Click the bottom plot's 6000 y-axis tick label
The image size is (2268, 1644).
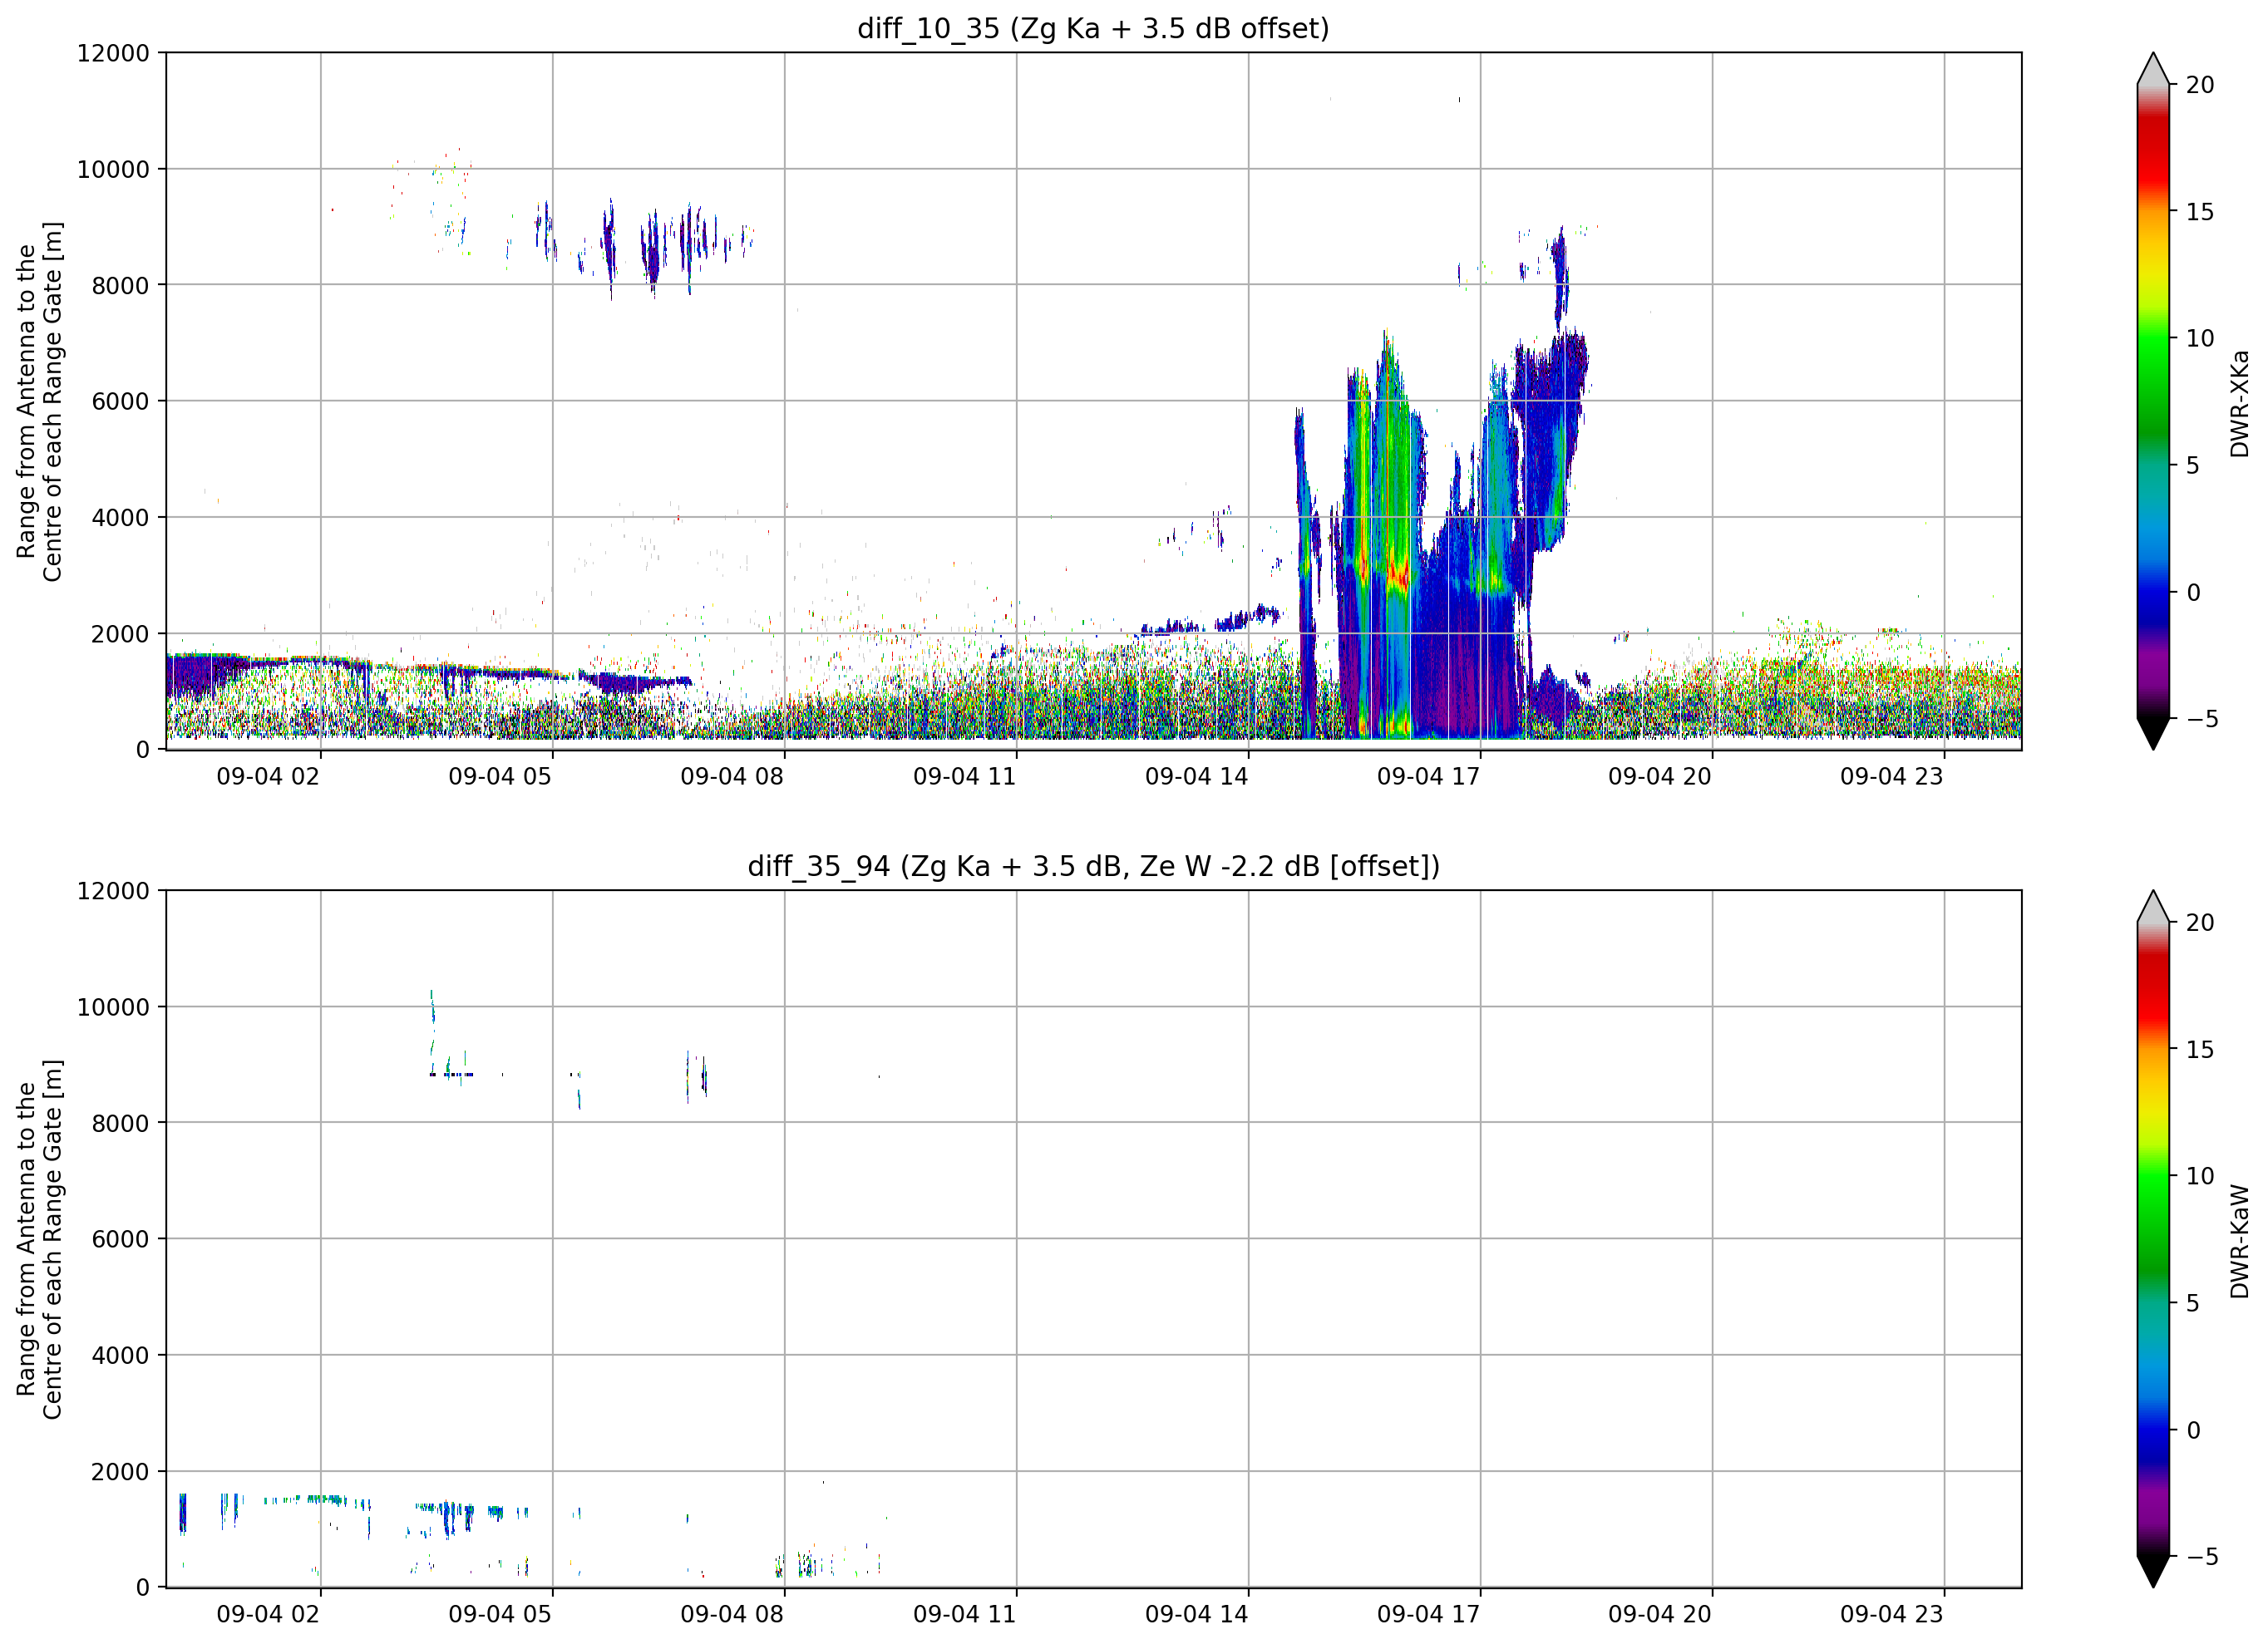pos(120,1239)
